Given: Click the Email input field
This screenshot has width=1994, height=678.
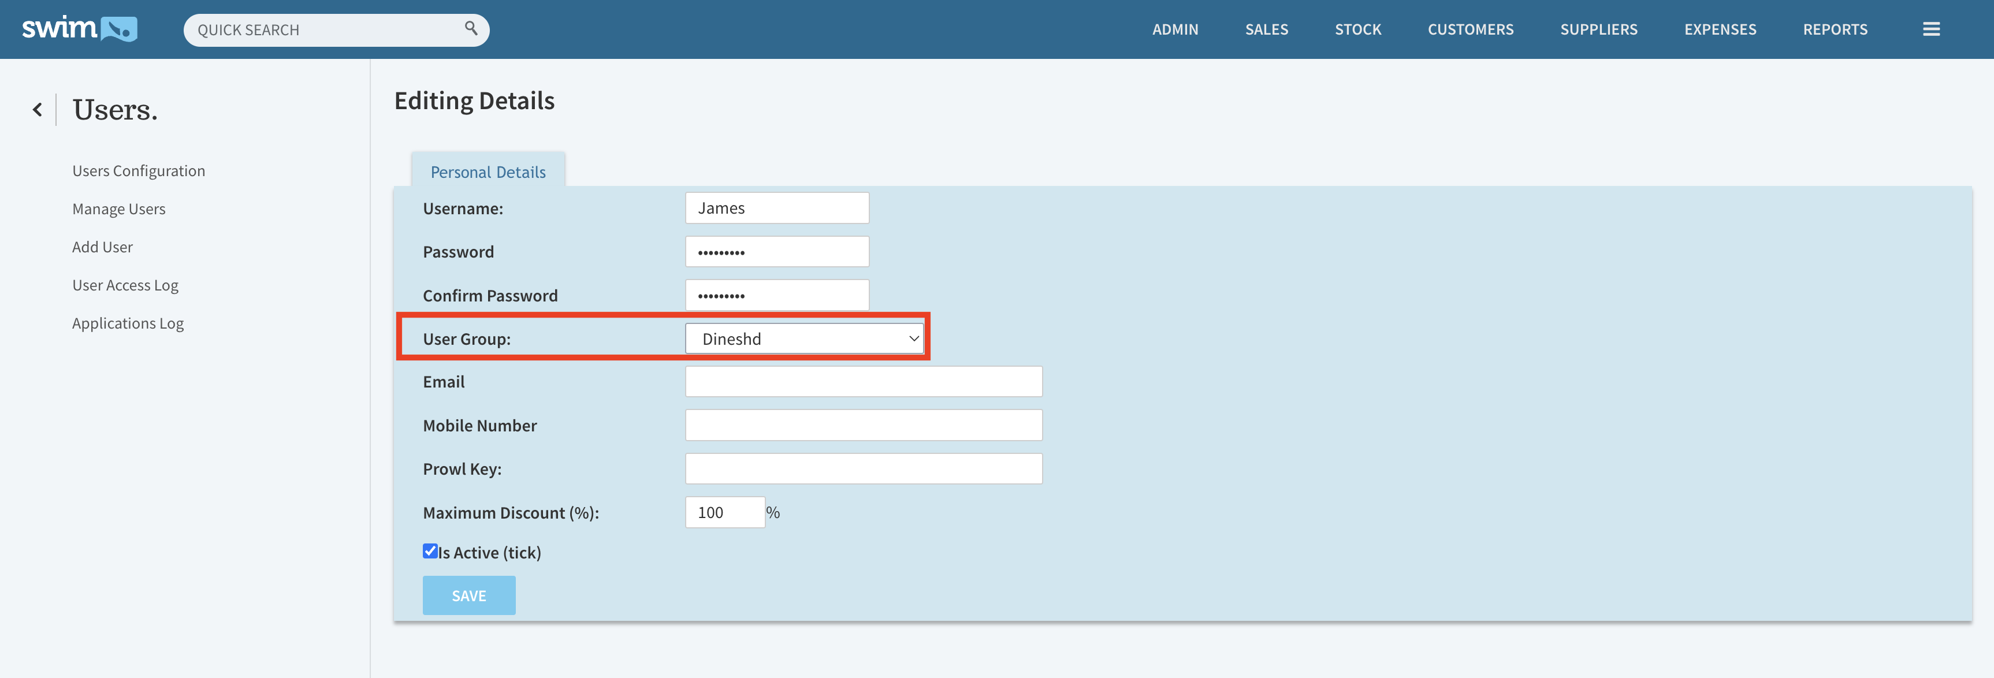Looking at the screenshot, I should click(863, 382).
